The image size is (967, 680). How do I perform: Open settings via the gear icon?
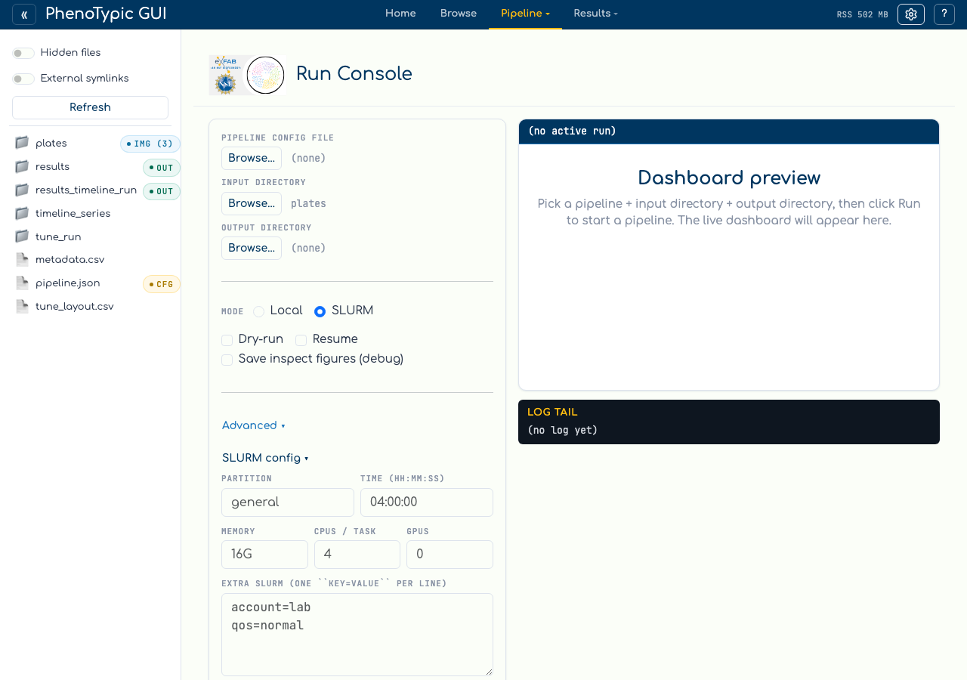coord(911,14)
